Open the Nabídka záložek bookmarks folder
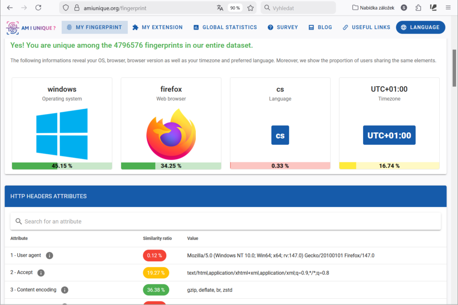The width and height of the screenshot is (458, 305). click(x=373, y=8)
